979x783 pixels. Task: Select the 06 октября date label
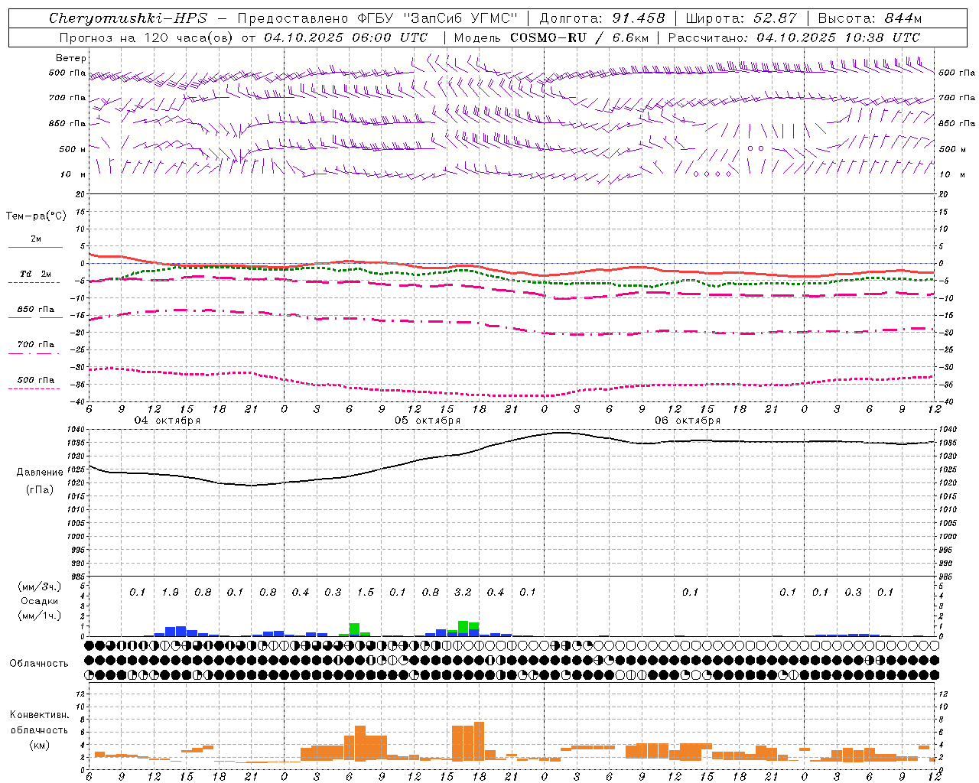688,421
